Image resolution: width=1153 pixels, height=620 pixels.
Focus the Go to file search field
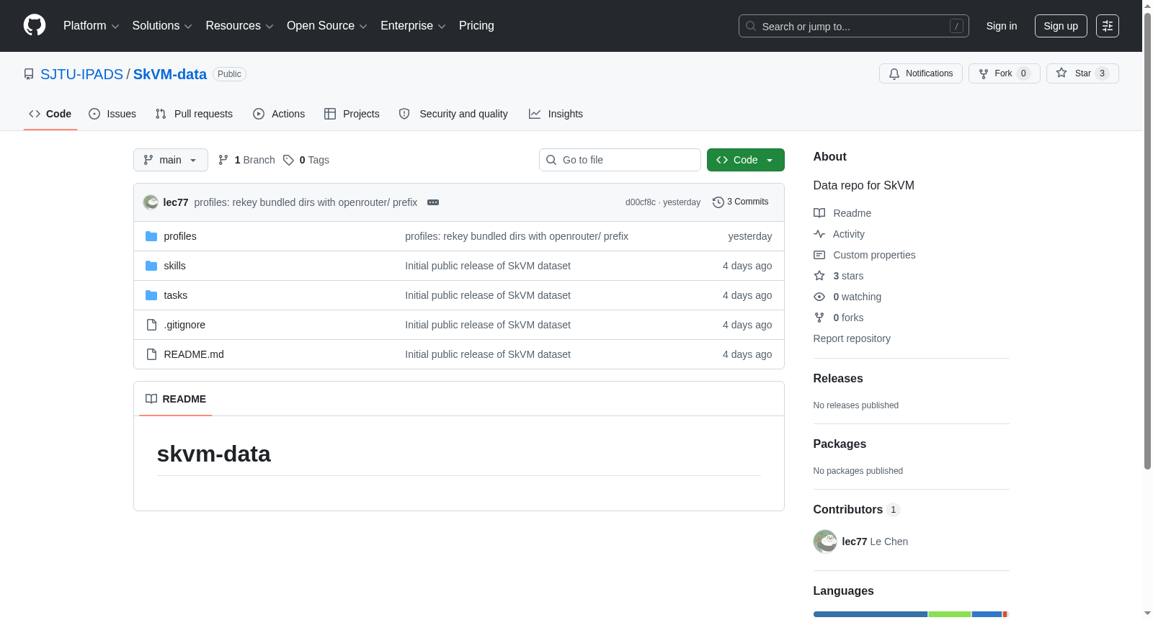coord(620,160)
